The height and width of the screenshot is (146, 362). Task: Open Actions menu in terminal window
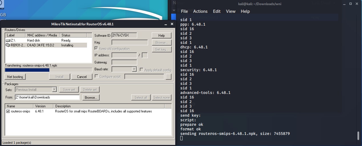(200, 11)
